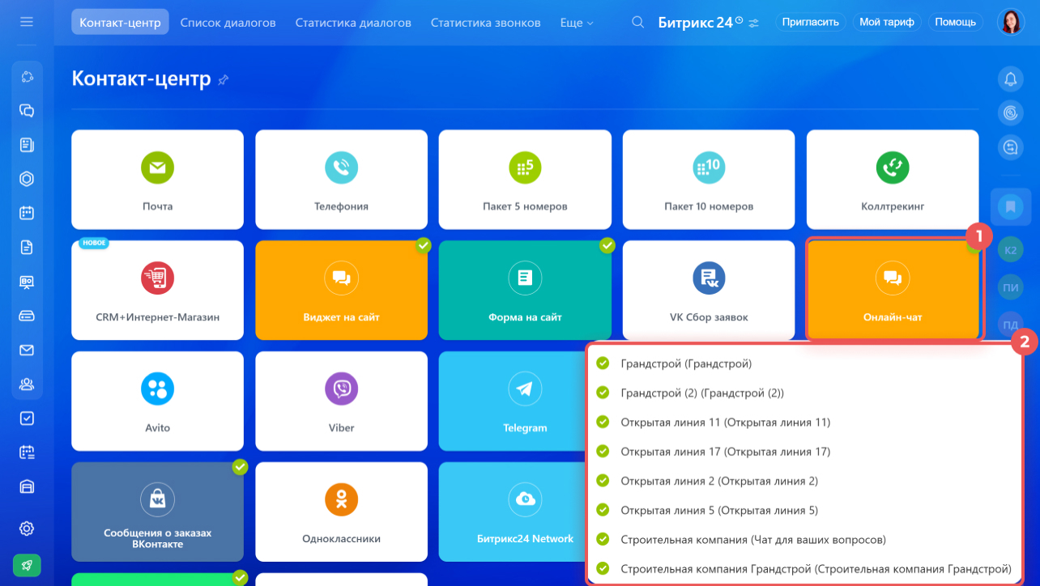Open the Пакет 10 номеров tile

(x=709, y=180)
